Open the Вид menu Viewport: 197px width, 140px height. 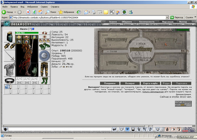tap(22, 7)
